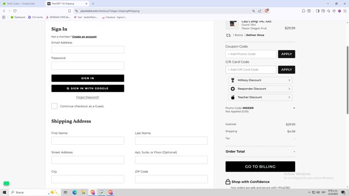Open site info icon beside the URL

click(76, 11)
